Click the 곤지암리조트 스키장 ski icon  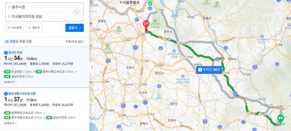click(174, 50)
